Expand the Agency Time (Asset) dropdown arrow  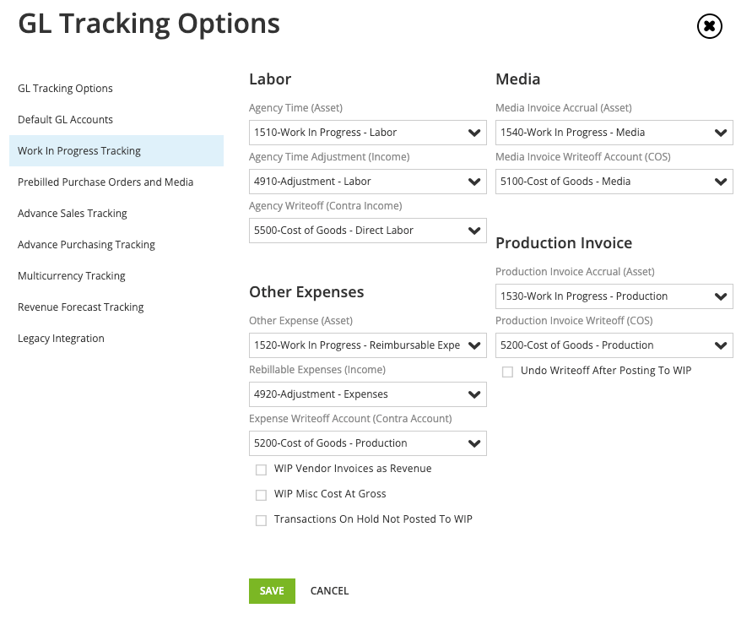[x=473, y=133]
